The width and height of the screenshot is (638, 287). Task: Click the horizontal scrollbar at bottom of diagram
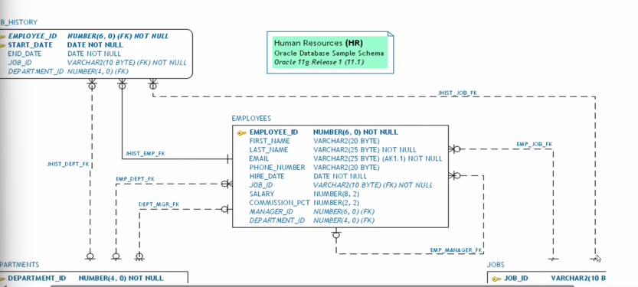(x=312, y=285)
